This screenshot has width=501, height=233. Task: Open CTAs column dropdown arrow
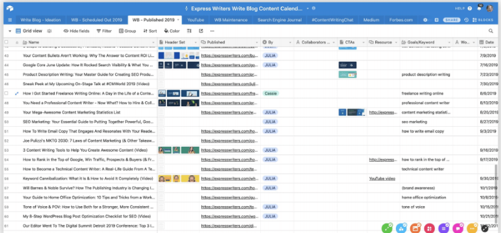(363, 42)
